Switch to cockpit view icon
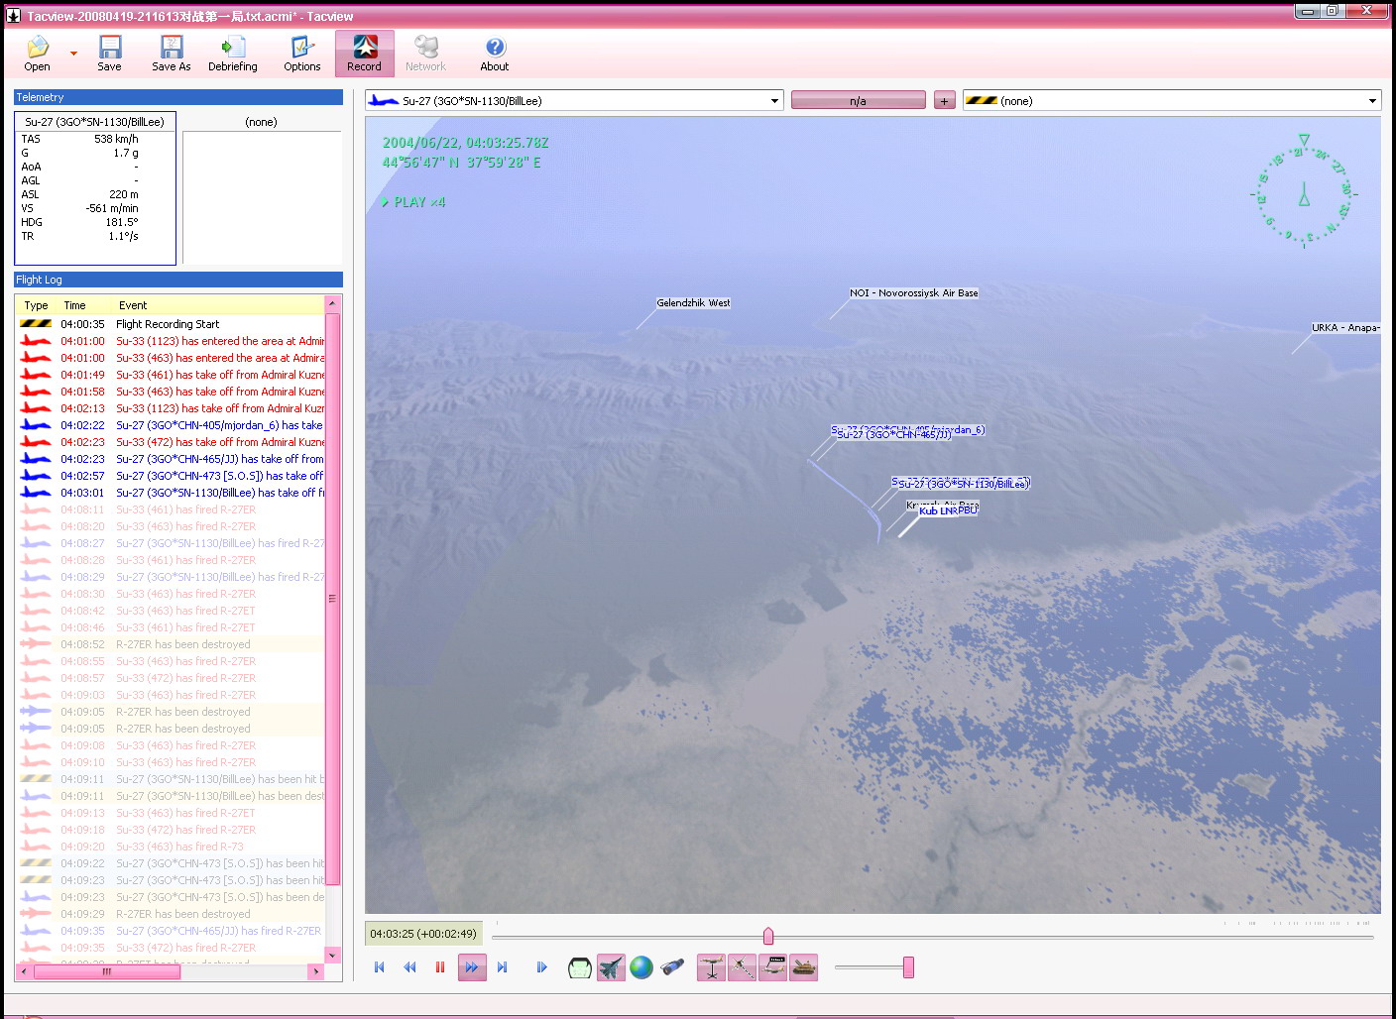Viewport: 1396px width, 1019px height. [580, 967]
